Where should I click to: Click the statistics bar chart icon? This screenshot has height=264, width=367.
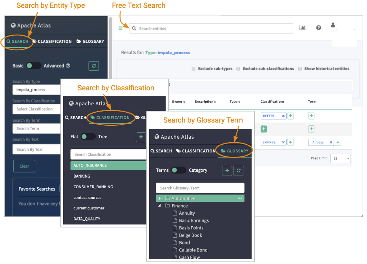pos(302,28)
